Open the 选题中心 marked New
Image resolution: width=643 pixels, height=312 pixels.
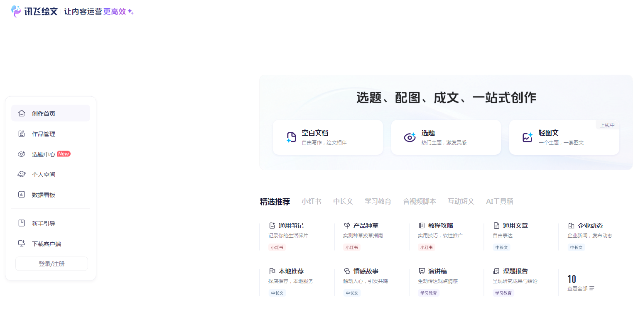pos(43,154)
